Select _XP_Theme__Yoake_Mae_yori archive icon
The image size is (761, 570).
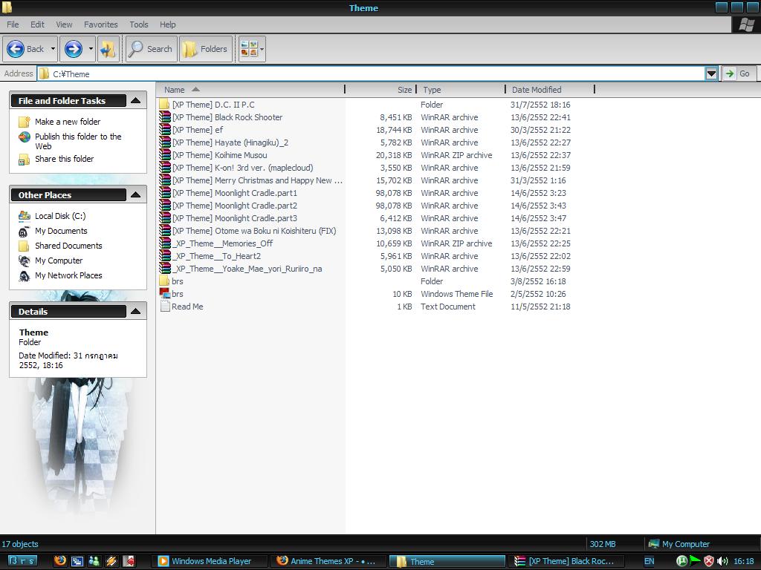(164, 268)
